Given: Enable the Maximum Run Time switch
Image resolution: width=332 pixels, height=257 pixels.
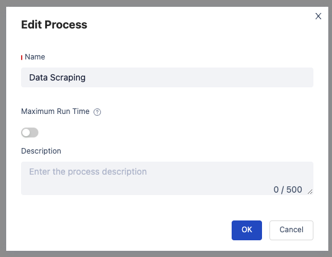Looking at the screenshot, I should 30,133.
